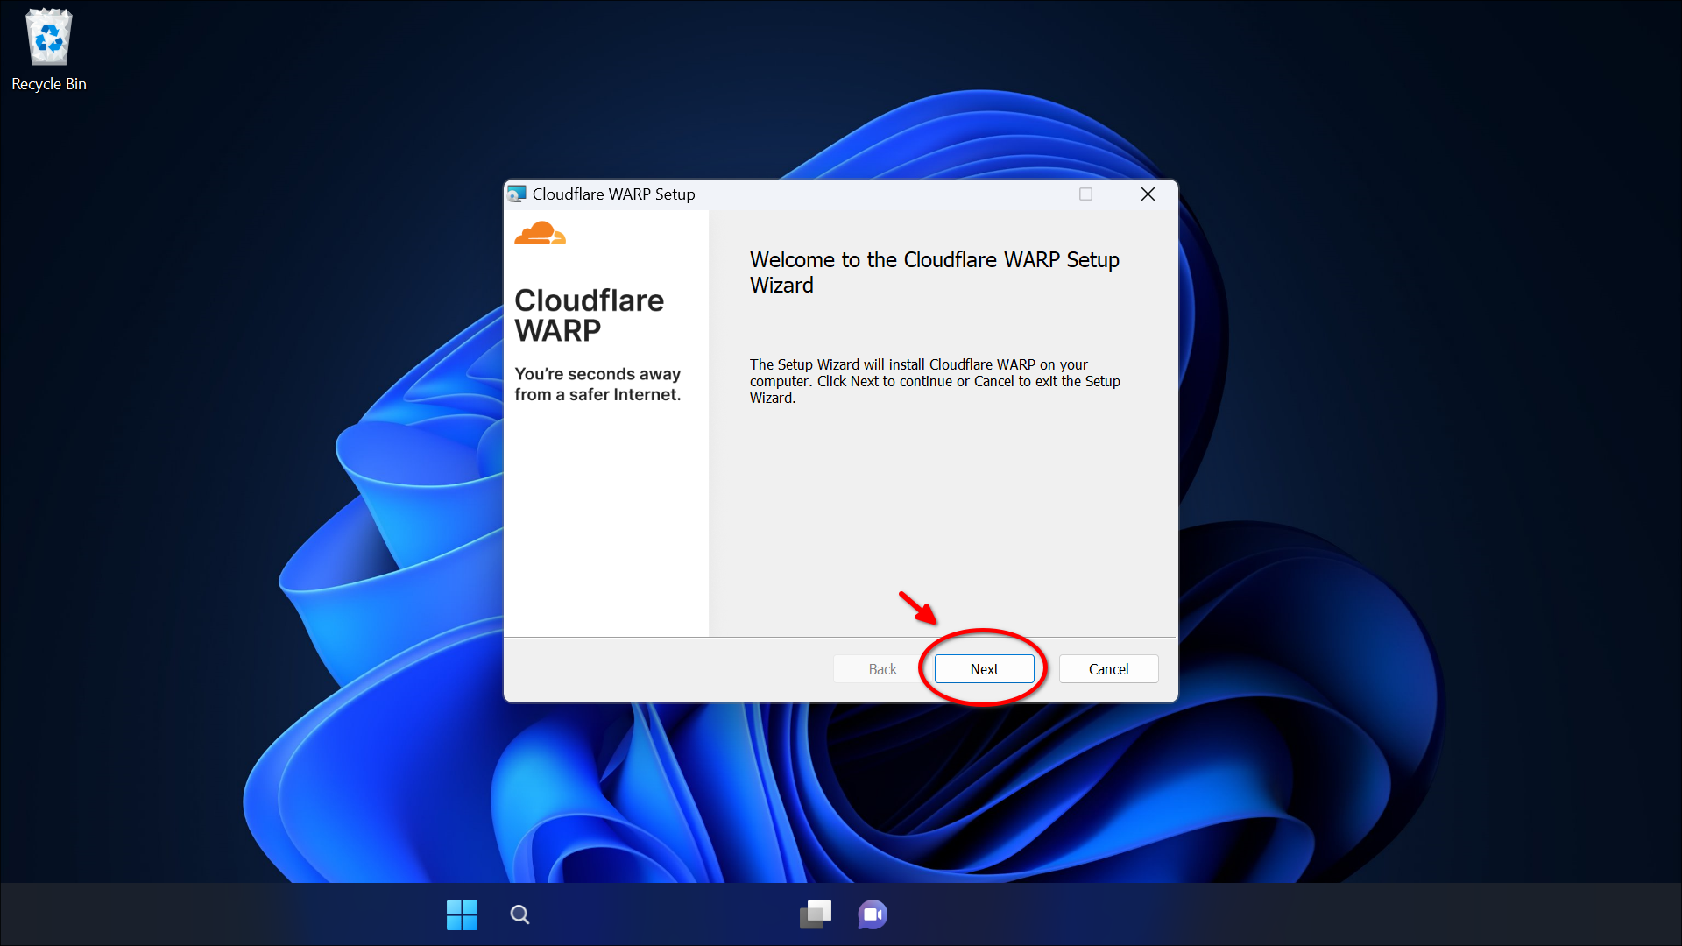Viewport: 1682px width, 946px height.
Task: Click the 'The Setup Wizard will install' description paragraph
Action: pos(935,381)
